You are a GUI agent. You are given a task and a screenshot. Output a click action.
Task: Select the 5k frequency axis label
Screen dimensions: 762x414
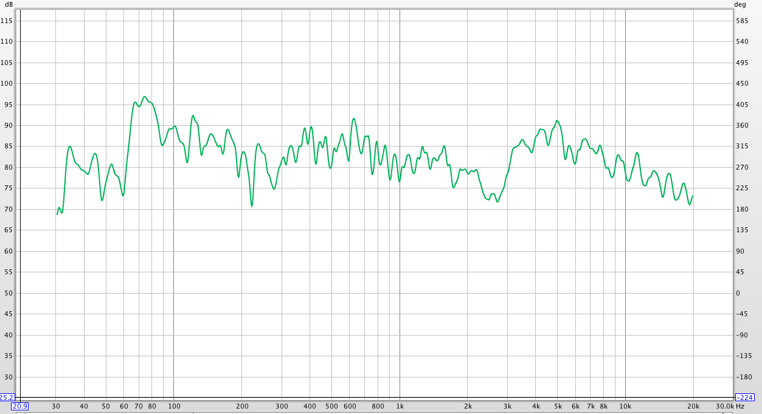point(558,406)
